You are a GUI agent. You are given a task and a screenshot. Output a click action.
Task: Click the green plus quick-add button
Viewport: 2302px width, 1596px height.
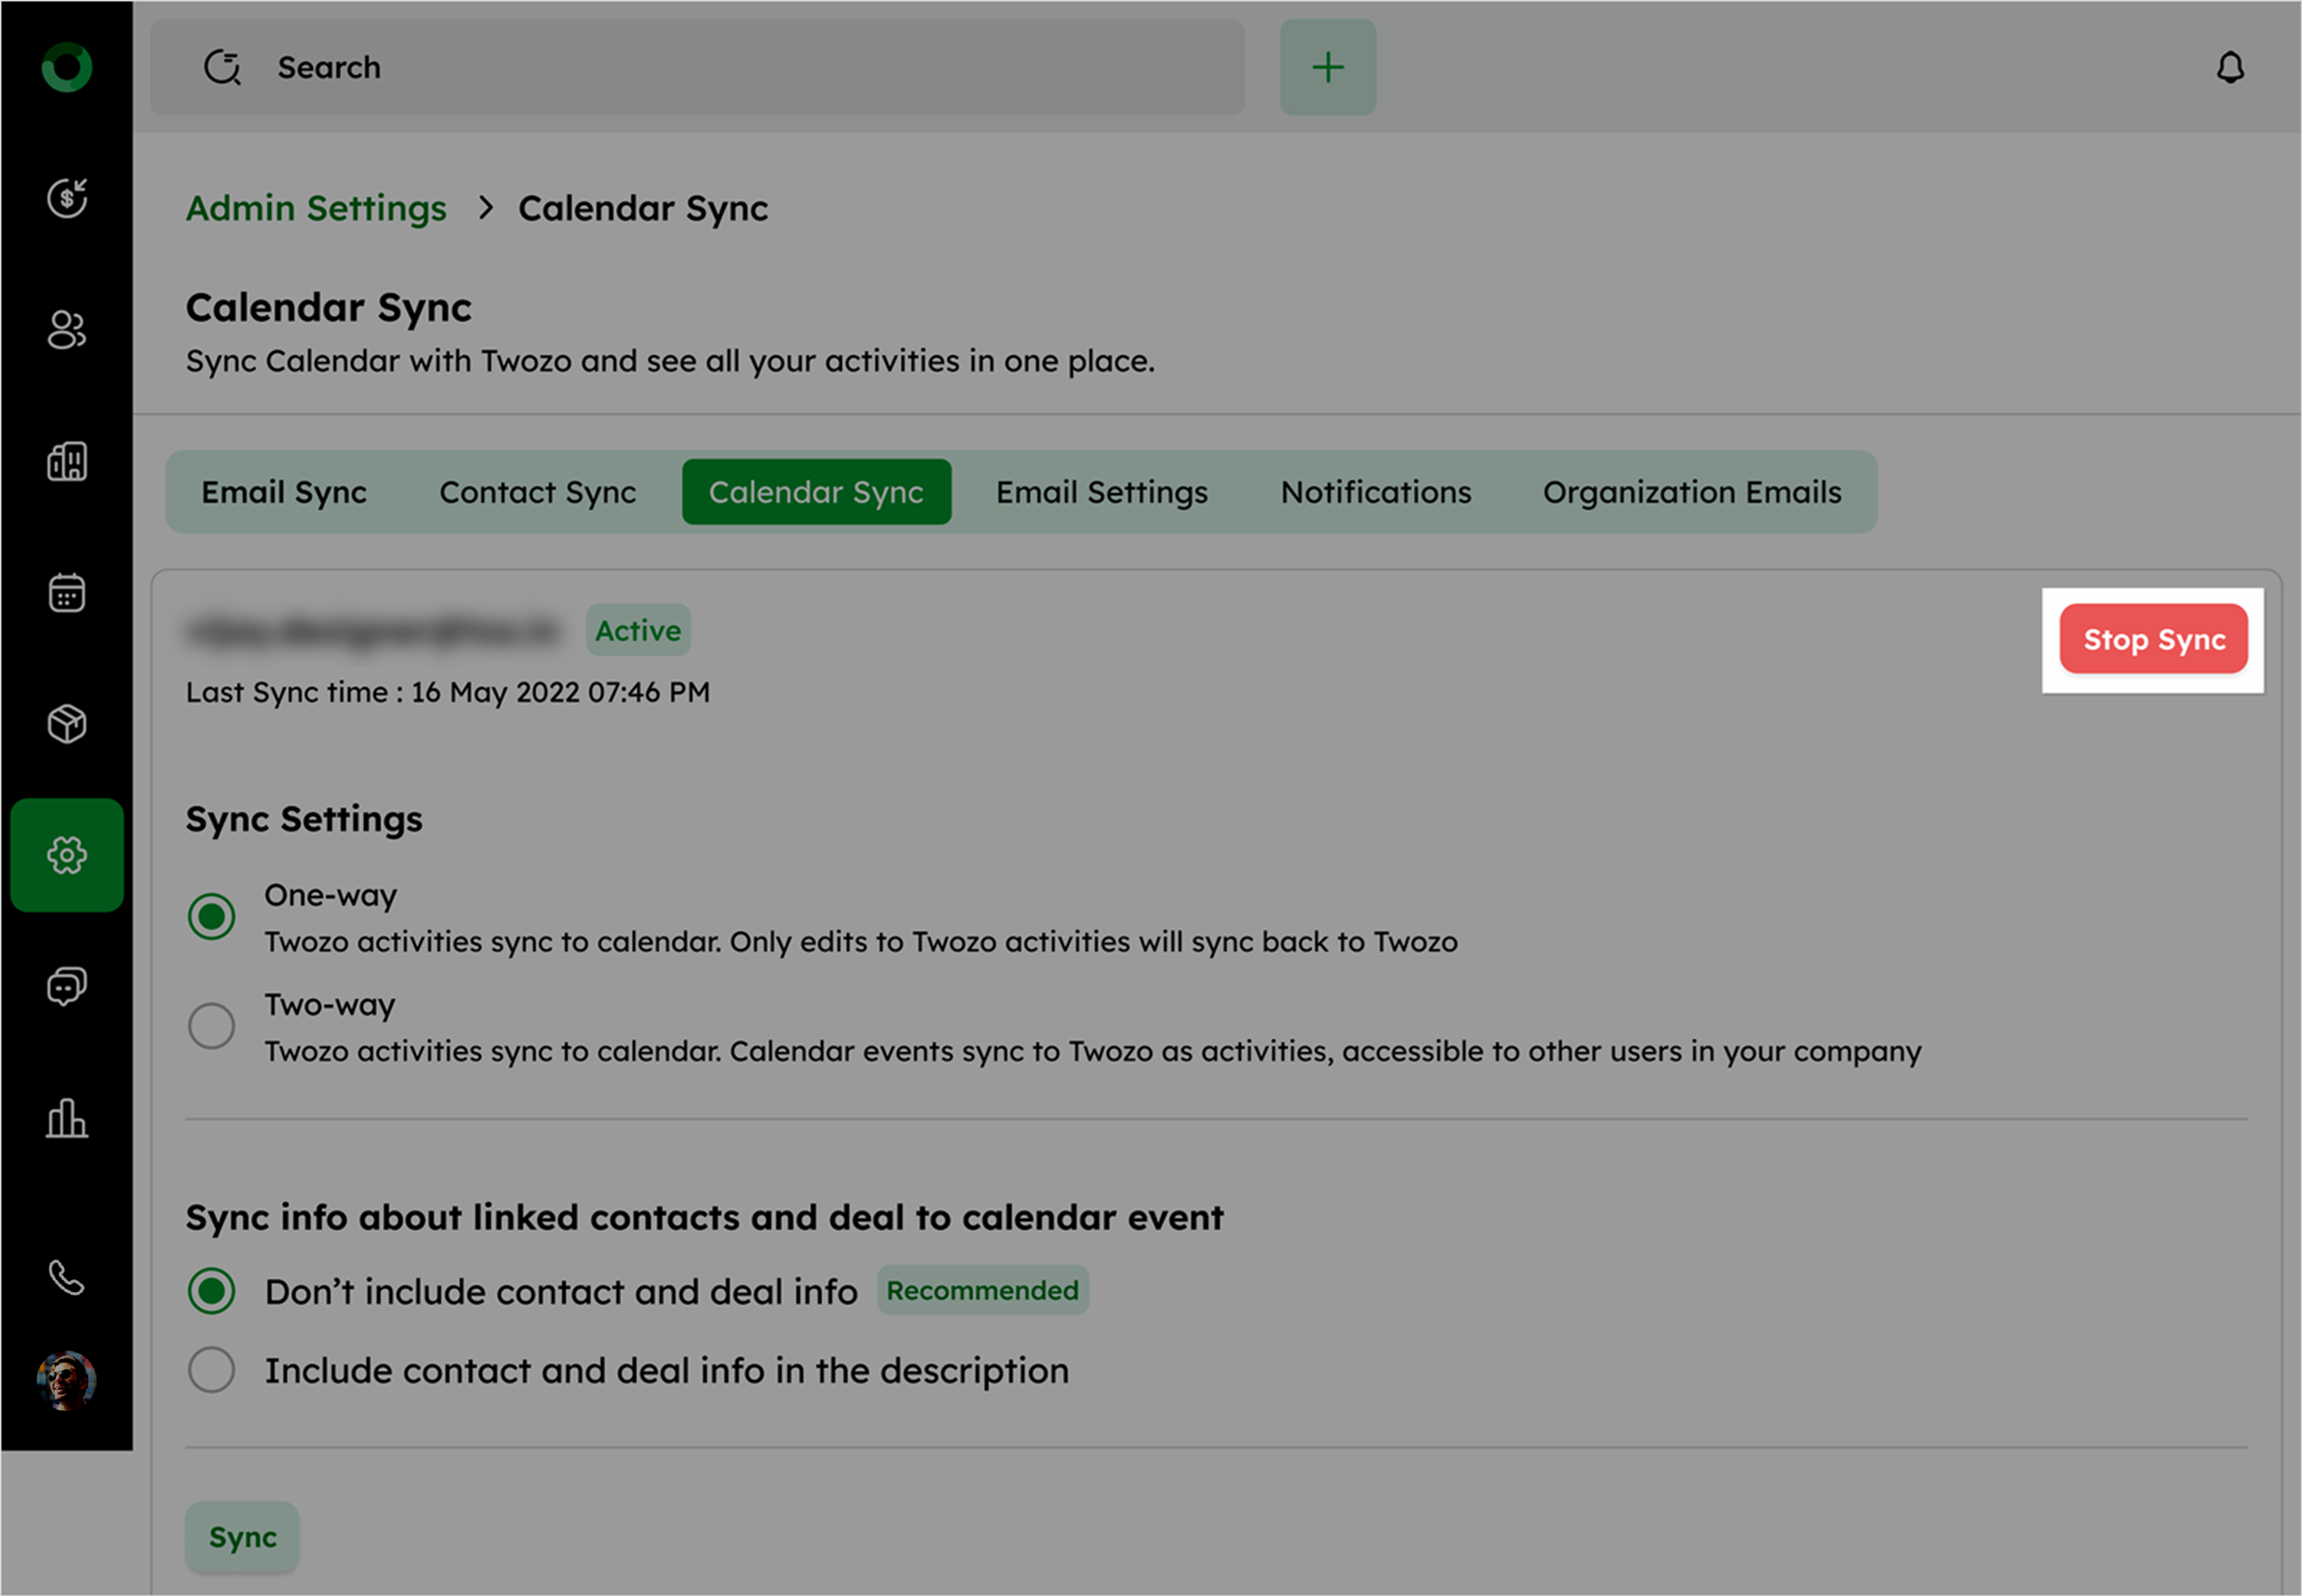pos(1328,68)
